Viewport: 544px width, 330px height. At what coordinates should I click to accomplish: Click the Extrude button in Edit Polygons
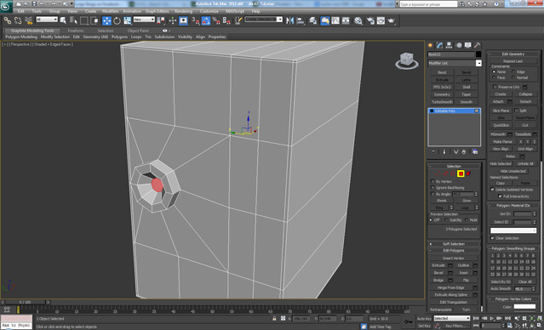438,265
